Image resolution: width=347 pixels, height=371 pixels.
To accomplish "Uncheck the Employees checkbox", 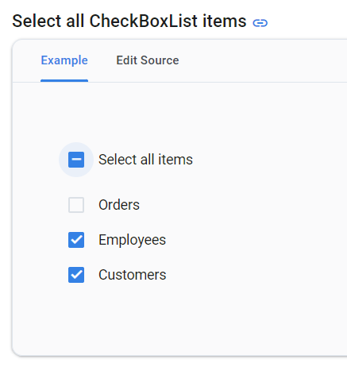I will pyautogui.click(x=76, y=240).
